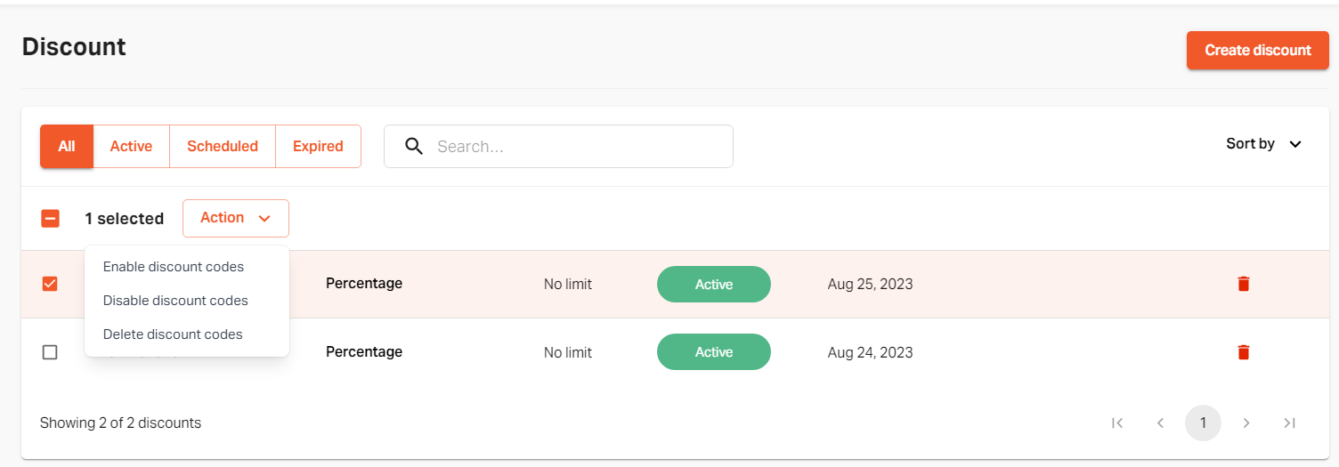Image resolution: width=1339 pixels, height=467 pixels.
Task: Select Delete discount codes option
Action: [173, 334]
